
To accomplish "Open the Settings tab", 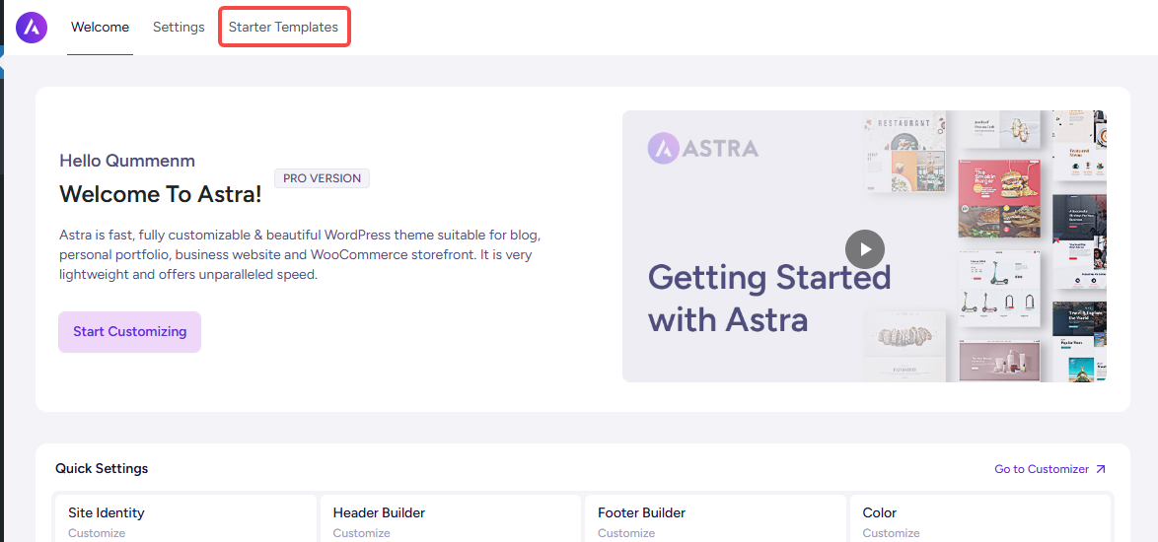I will 179,28.
